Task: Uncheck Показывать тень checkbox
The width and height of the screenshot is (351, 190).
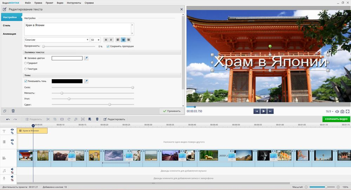Action: pyautogui.click(x=26, y=81)
